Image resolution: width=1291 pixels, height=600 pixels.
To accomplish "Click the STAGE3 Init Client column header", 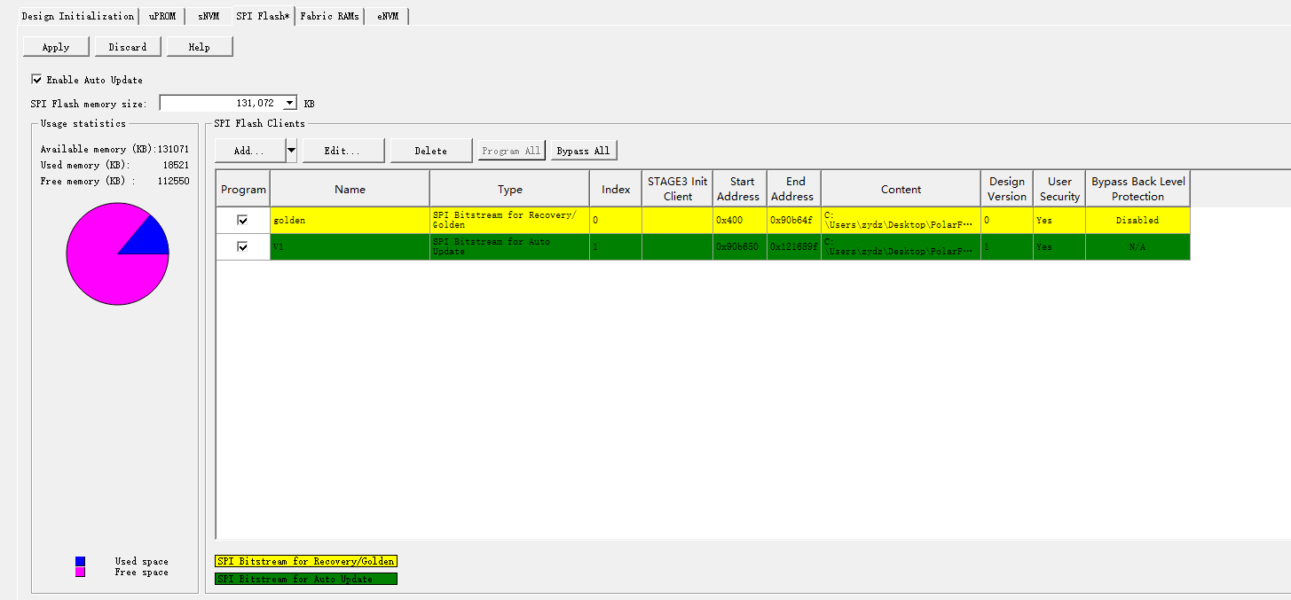I will coord(678,189).
